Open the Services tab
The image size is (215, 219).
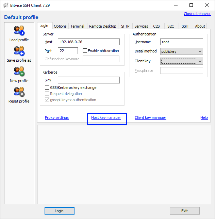coord(141,26)
